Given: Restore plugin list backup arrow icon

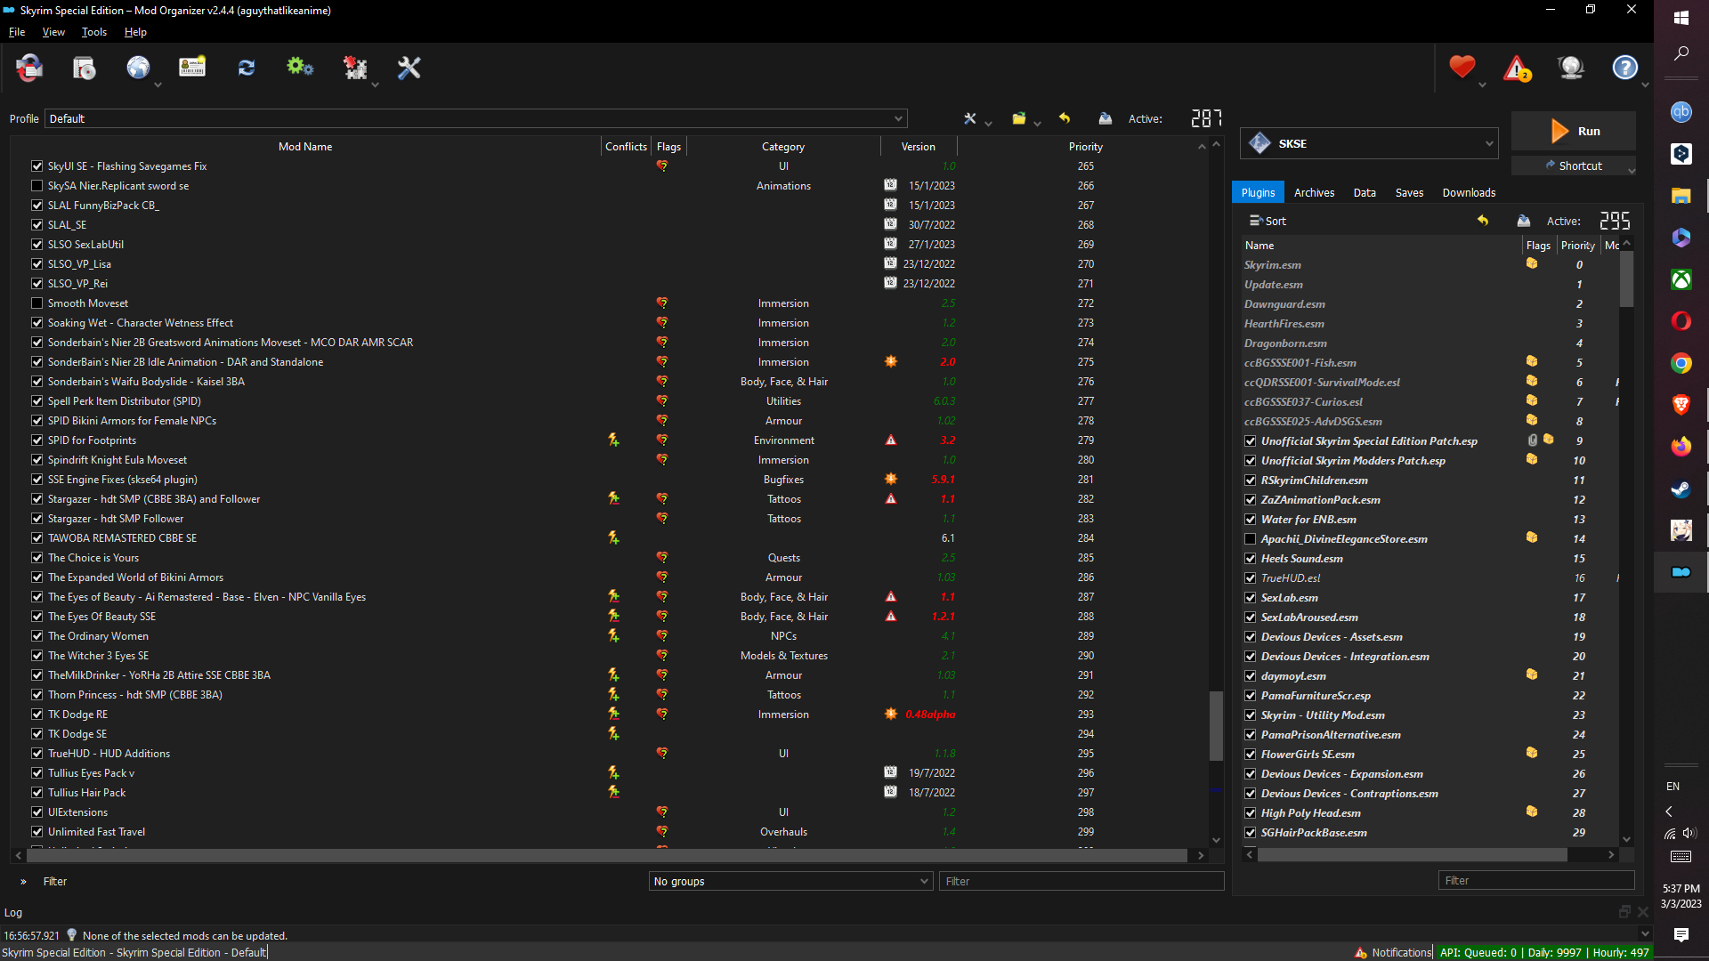Looking at the screenshot, I should (1483, 221).
